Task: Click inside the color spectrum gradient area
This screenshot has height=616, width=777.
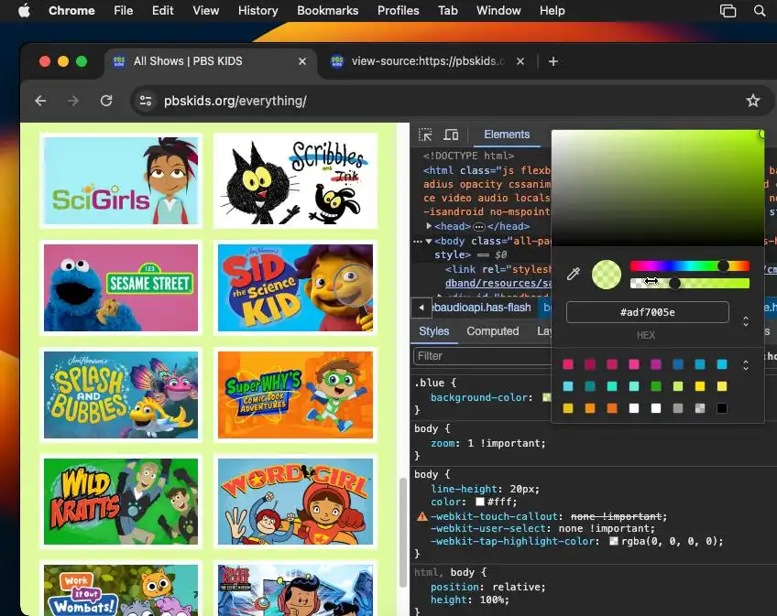Action: pos(658,189)
